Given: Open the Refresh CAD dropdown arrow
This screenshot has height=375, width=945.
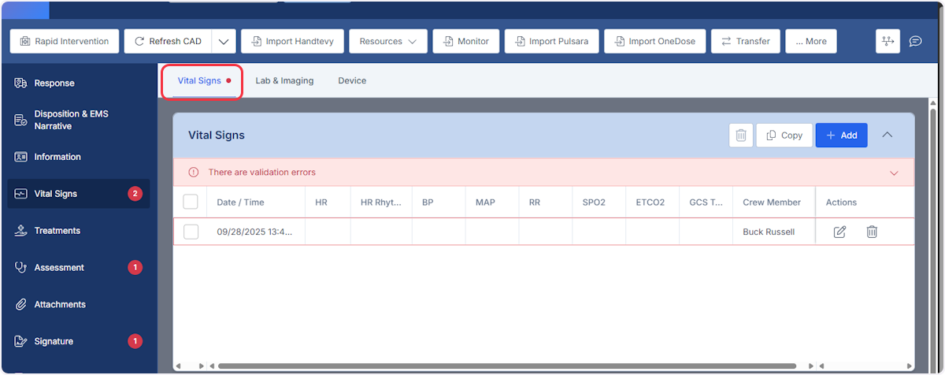Looking at the screenshot, I should pos(224,41).
